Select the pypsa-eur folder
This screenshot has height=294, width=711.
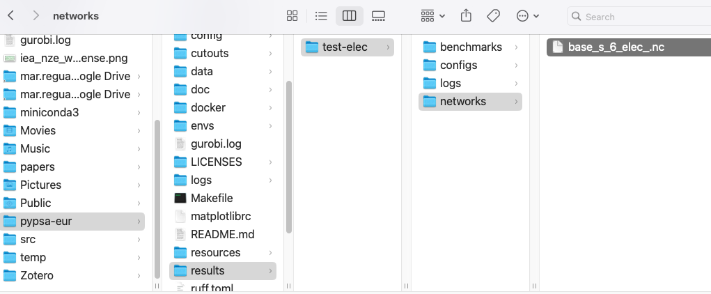[x=72, y=222]
